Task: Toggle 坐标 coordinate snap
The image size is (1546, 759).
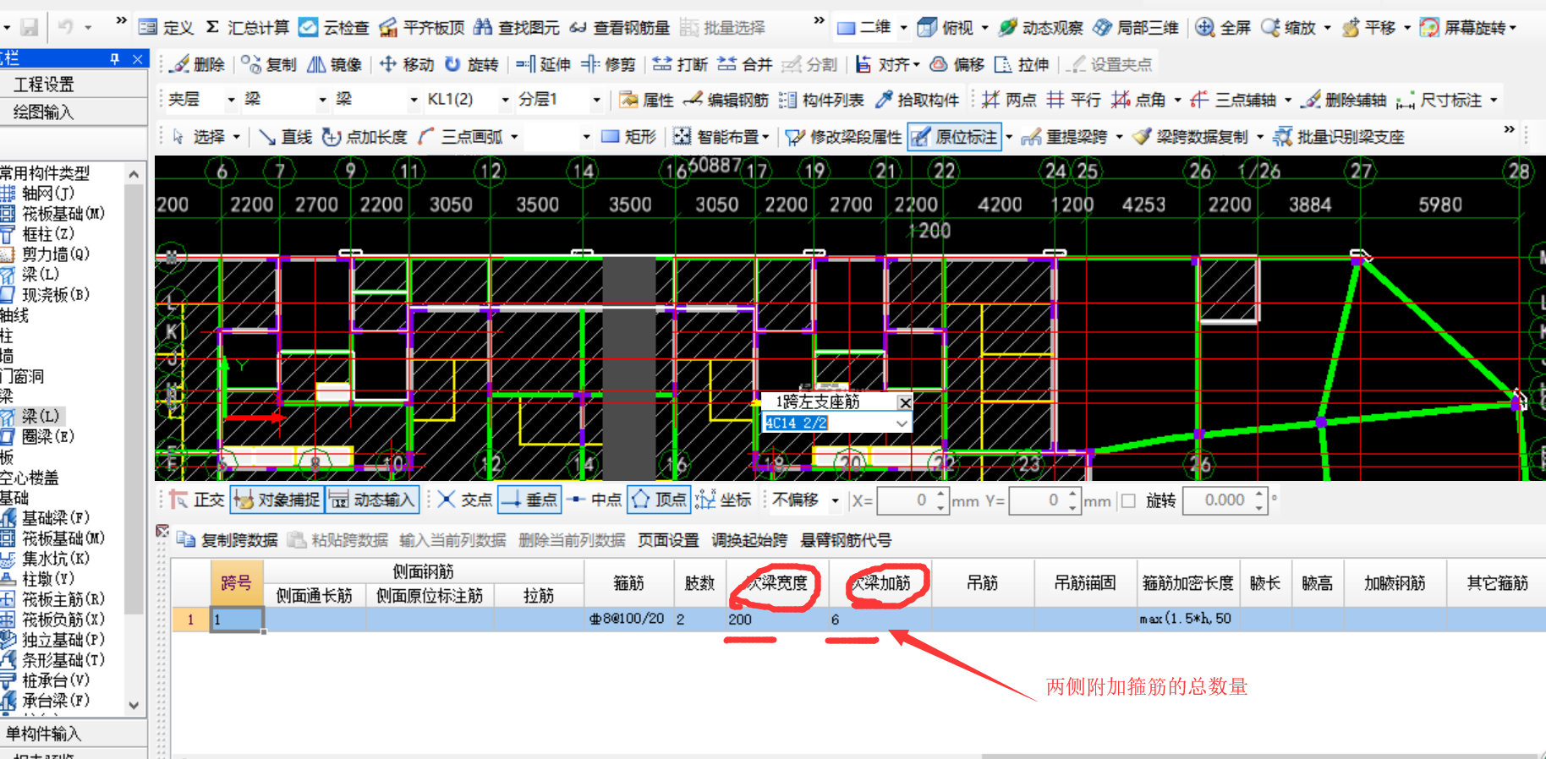Action: (724, 500)
